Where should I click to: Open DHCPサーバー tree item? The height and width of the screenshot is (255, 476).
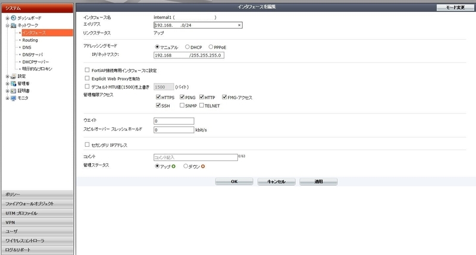[x=36, y=62]
